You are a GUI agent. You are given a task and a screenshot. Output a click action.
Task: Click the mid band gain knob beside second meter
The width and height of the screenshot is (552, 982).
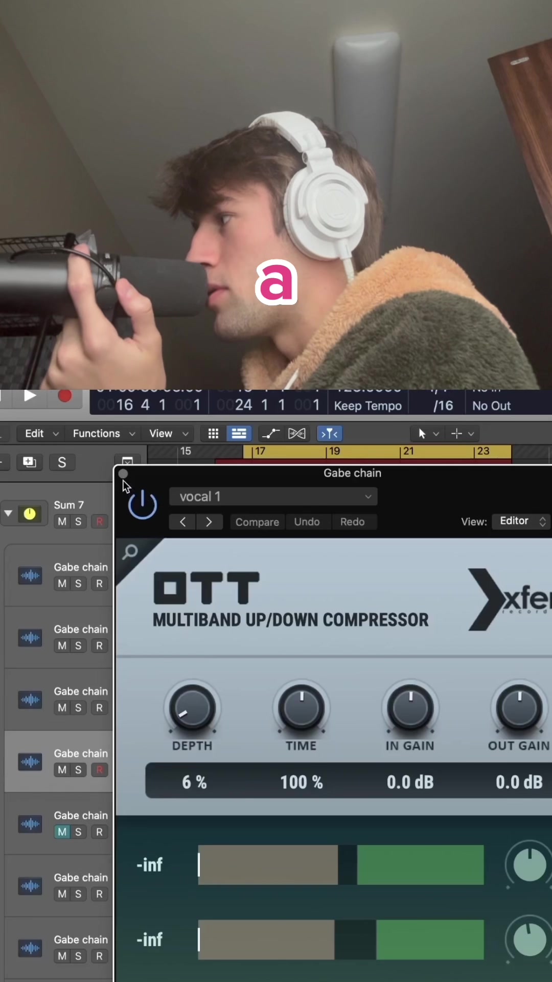(530, 939)
